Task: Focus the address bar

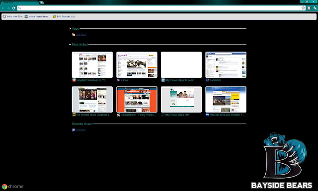Action: pyautogui.click(x=161, y=8)
